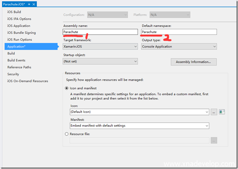Viewport: 238px width, 169px height.
Task: Open the Security settings page
Action: 13,74
